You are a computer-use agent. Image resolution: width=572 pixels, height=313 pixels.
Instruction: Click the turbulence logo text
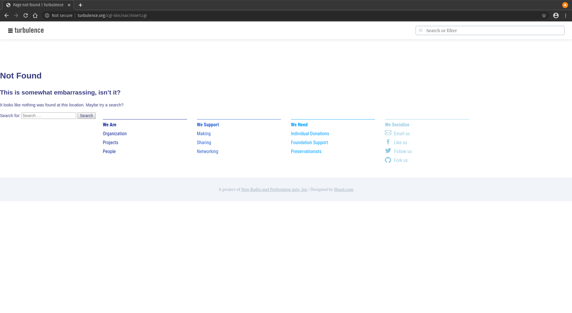29,30
